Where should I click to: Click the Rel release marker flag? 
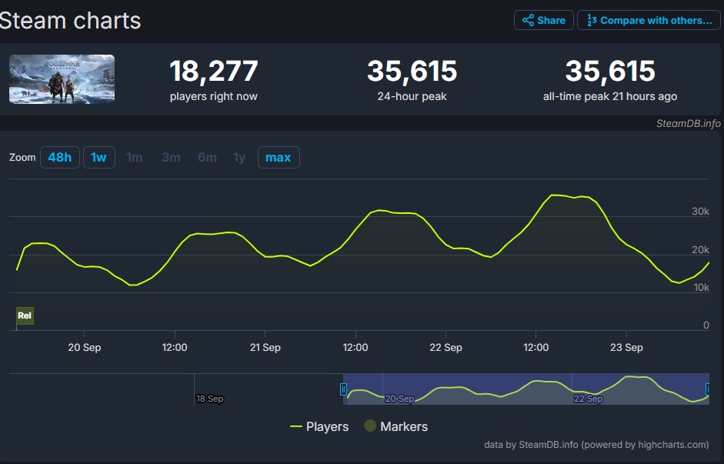point(25,315)
